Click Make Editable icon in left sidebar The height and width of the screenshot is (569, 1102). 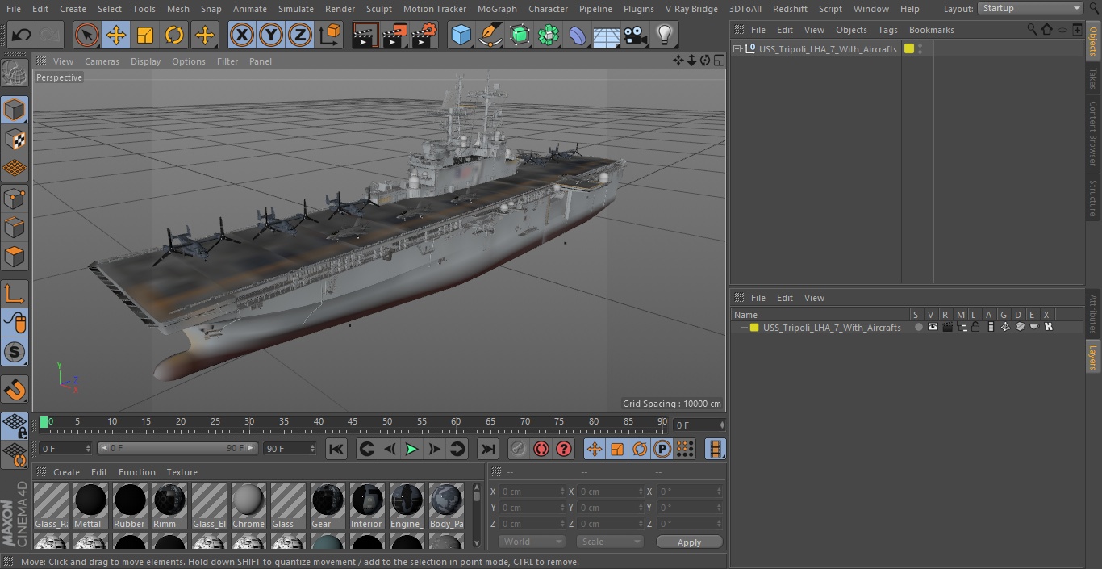(15, 73)
